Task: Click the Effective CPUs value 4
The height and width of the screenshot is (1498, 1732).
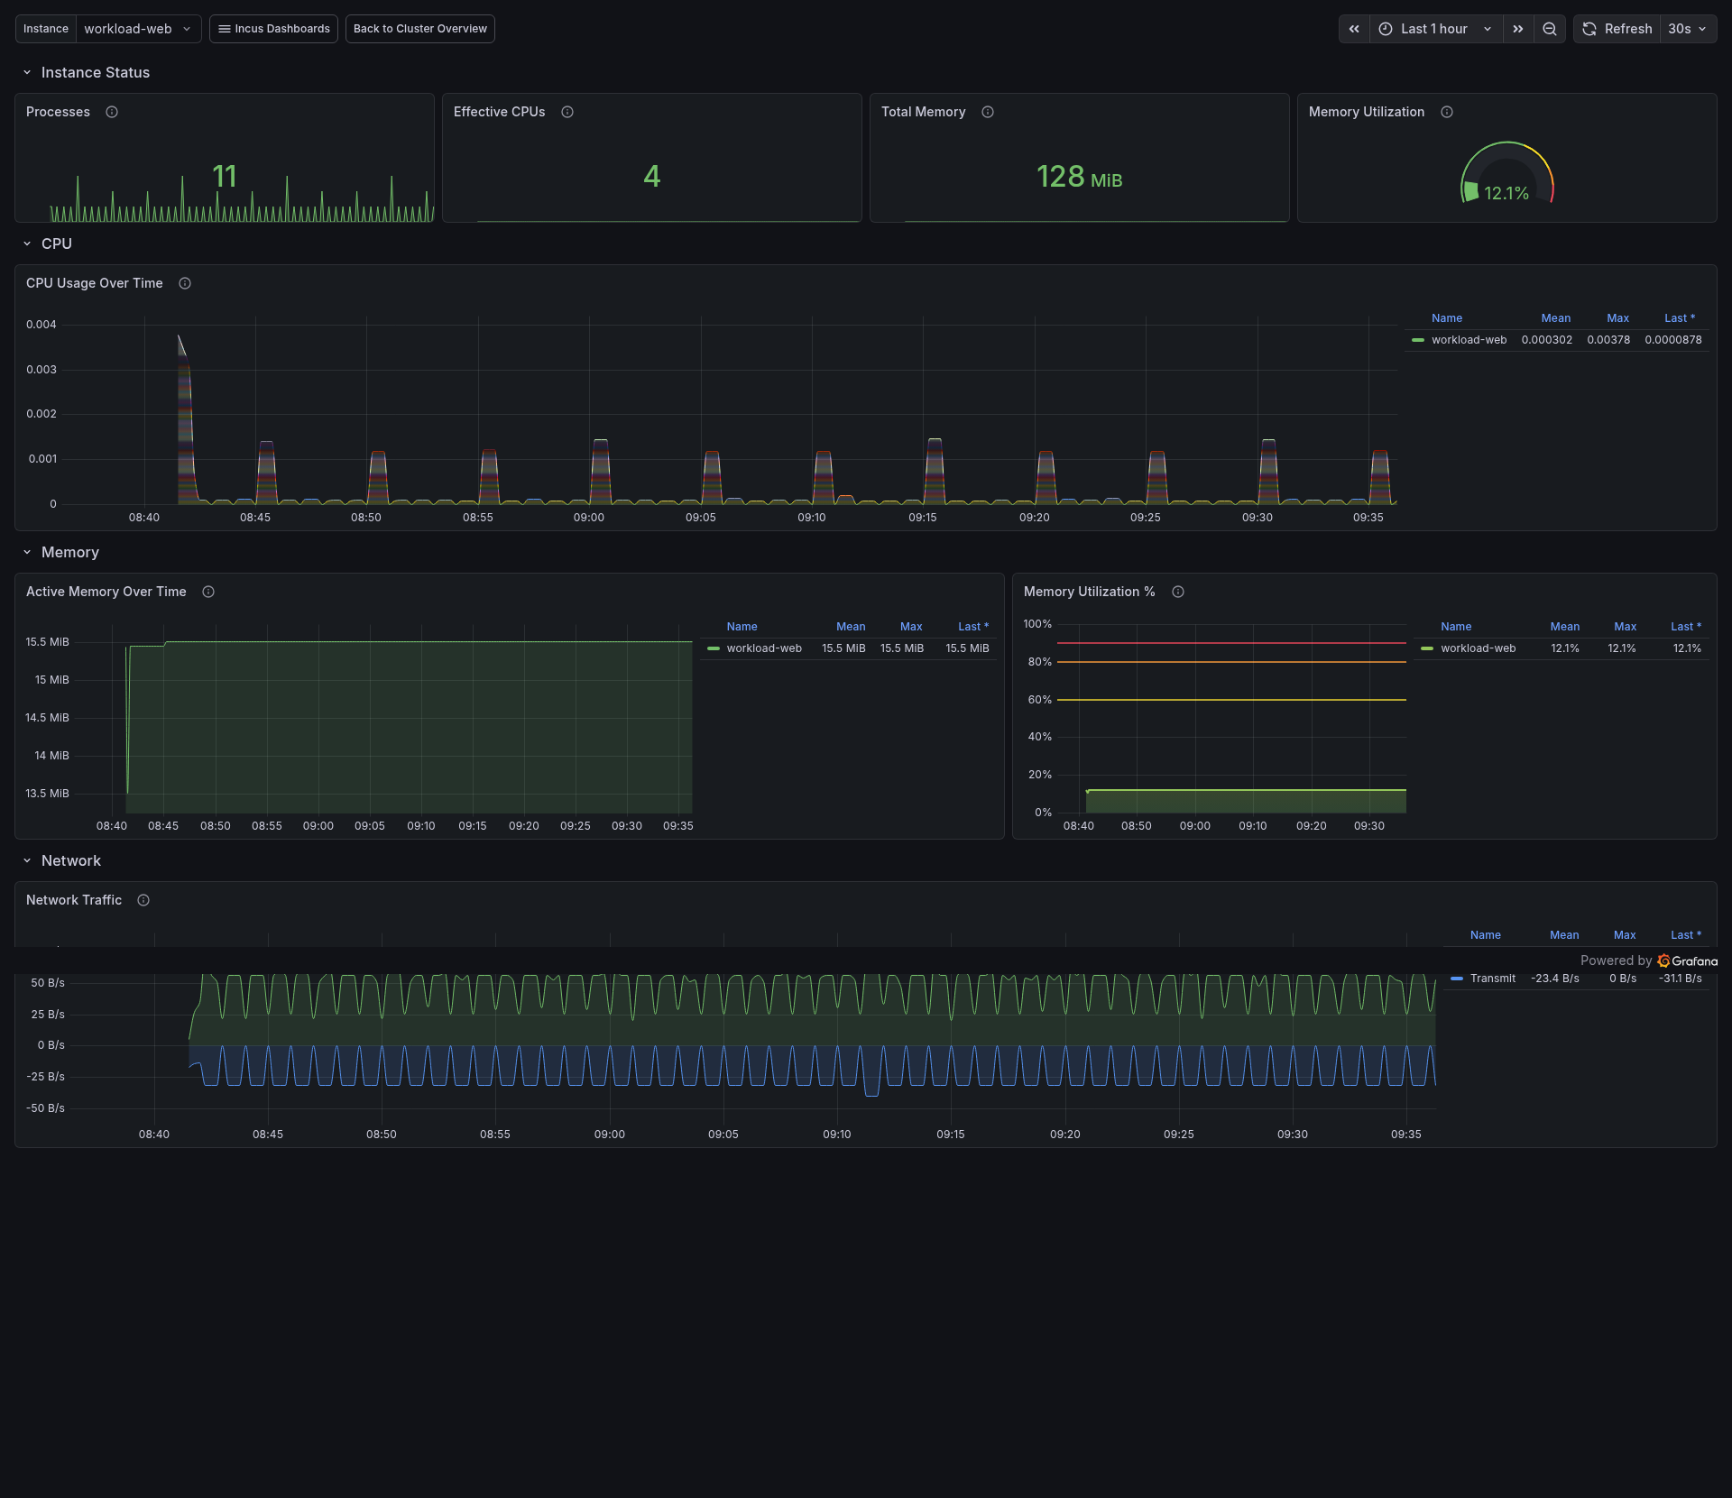Action: [651, 176]
